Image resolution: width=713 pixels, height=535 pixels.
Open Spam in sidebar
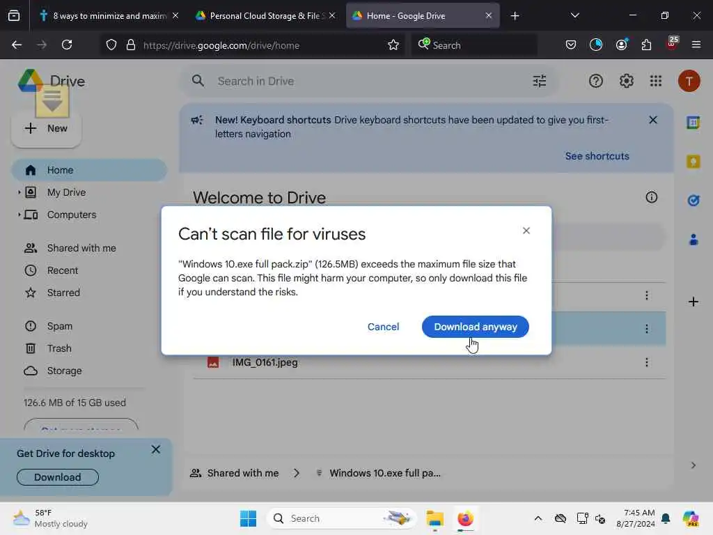click(60, 326)
